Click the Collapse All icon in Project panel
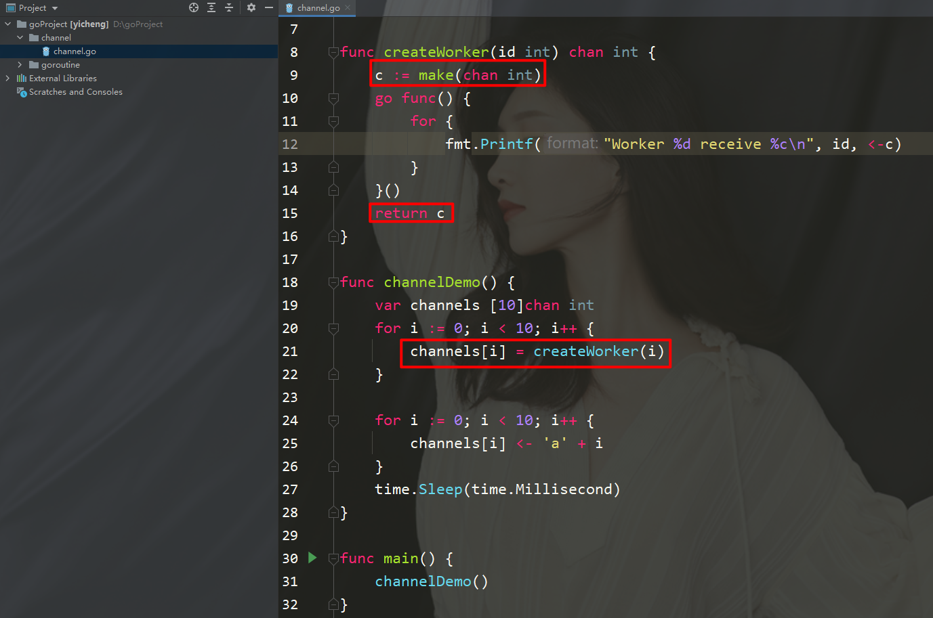The image size is (933, 618). coord(229,7)
